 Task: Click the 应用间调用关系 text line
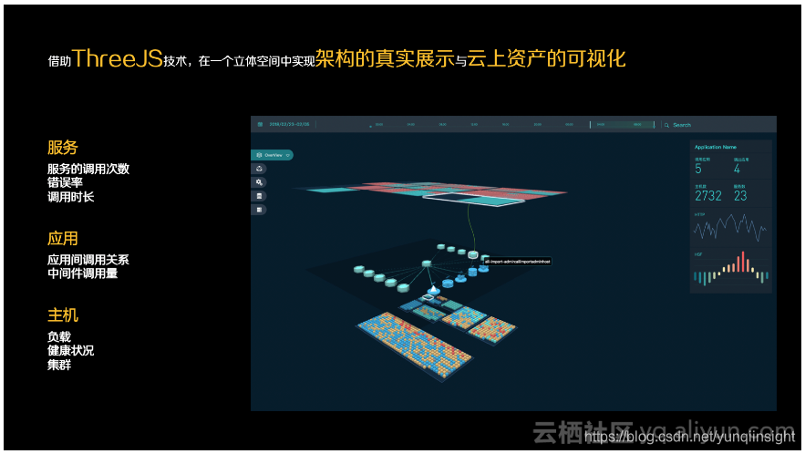point(88,260)
